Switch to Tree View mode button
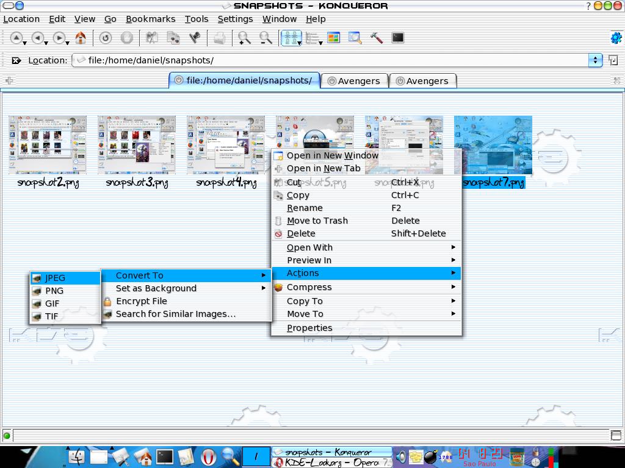 [312, 38]
